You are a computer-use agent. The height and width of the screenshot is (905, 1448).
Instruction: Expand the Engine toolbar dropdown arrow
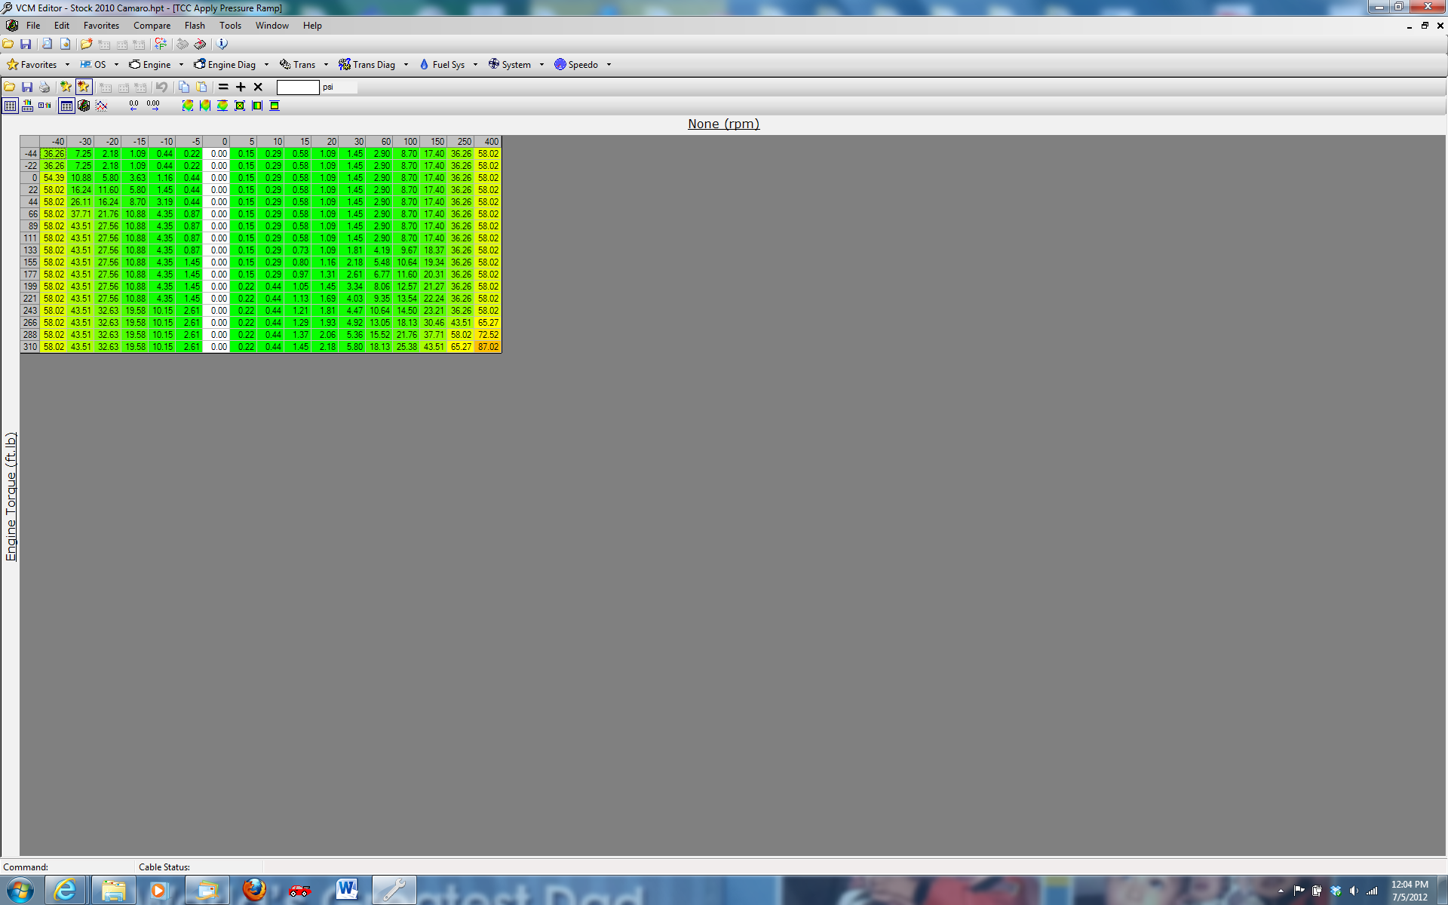click(181, 65)
